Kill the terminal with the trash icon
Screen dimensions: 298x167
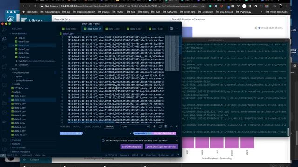click(166, 126)
